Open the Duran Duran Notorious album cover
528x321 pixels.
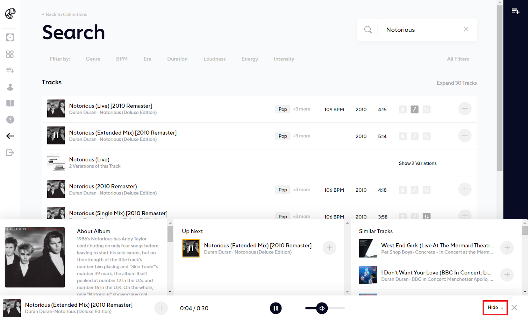pos(35,257)
